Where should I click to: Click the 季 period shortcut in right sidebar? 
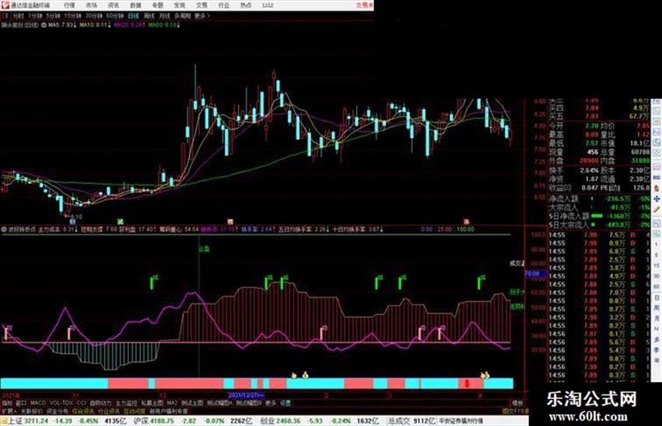click(656, 350)
